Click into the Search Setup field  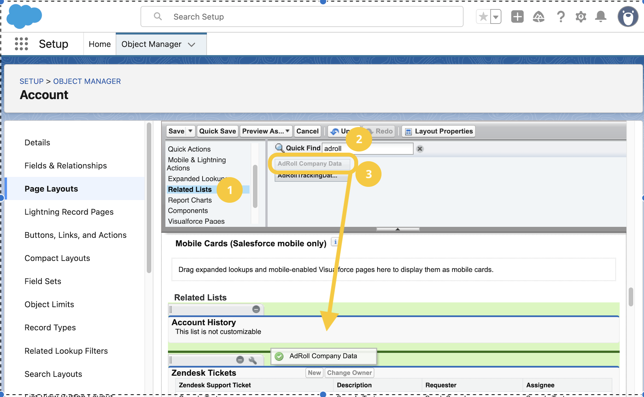[301, 17]
